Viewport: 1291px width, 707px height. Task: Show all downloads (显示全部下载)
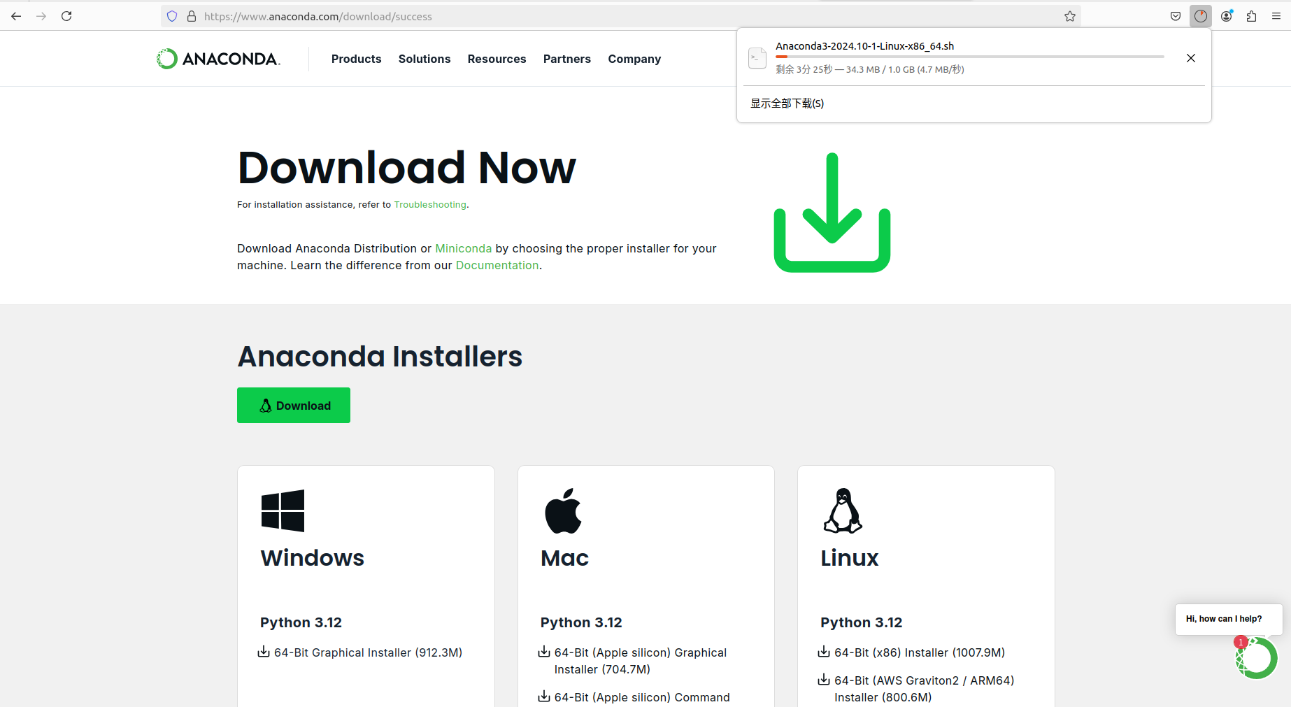(x=787, y=103)
